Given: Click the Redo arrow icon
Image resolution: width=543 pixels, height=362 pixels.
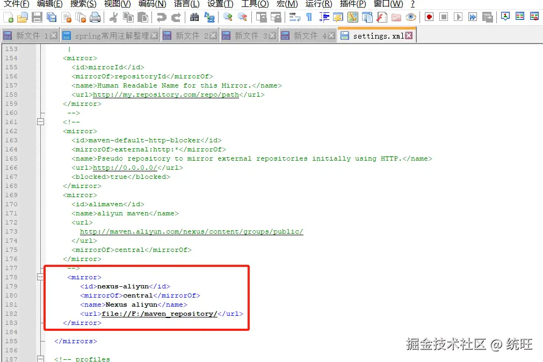Looking at the screenshot, I should click(x=176, y=17).
